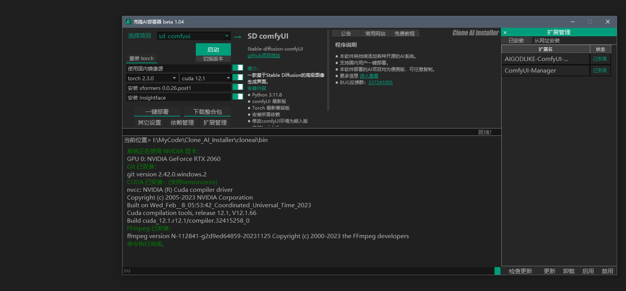Click the git version 2.42.0.windows.2 line
Viewport: 626px width, 291px height.
(x=167, y=174)
